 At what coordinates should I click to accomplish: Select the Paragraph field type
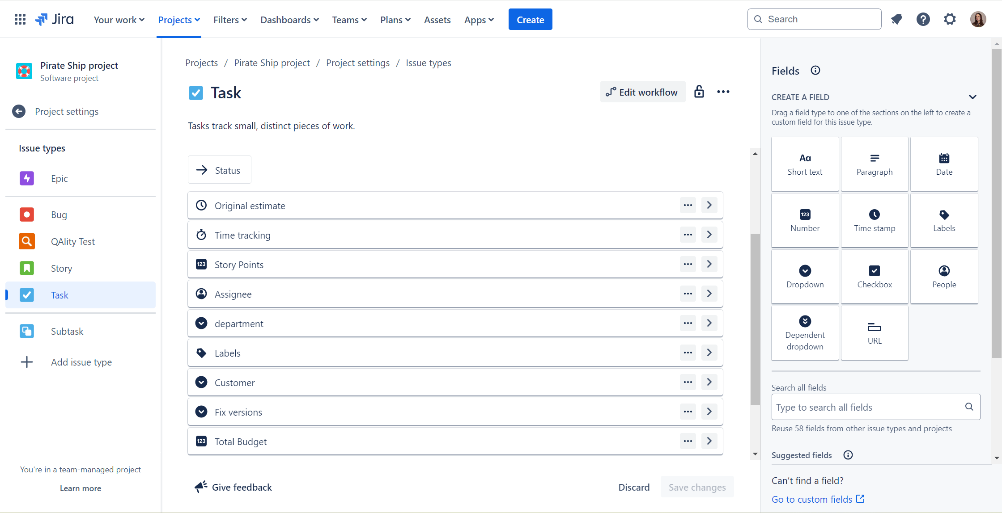[x=875, y=164]
